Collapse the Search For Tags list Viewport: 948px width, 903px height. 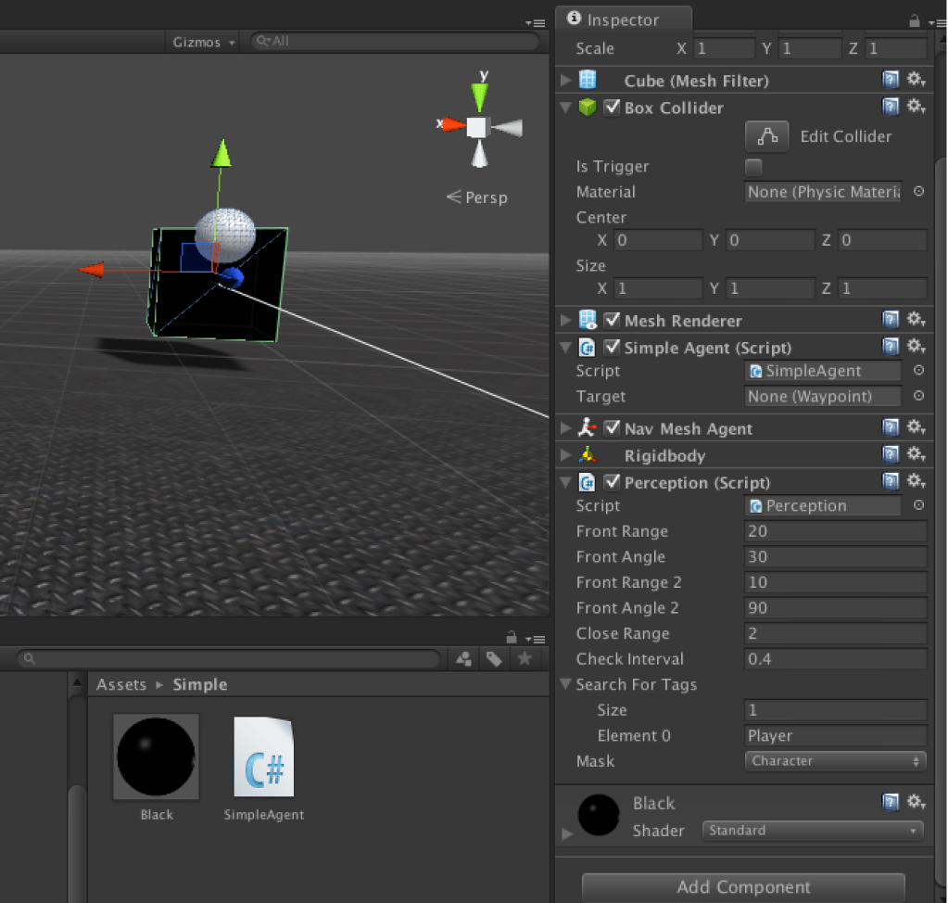[565, 684]
